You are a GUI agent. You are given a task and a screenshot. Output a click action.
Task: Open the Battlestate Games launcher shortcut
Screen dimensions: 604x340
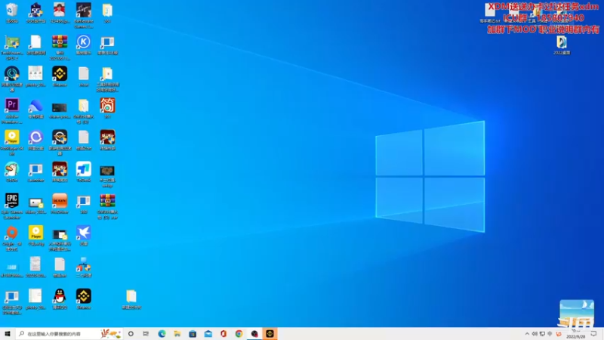[84, 11]
